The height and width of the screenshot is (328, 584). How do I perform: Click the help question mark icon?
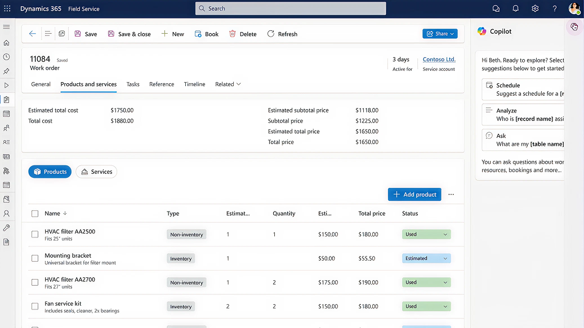(x=555, y=8)
